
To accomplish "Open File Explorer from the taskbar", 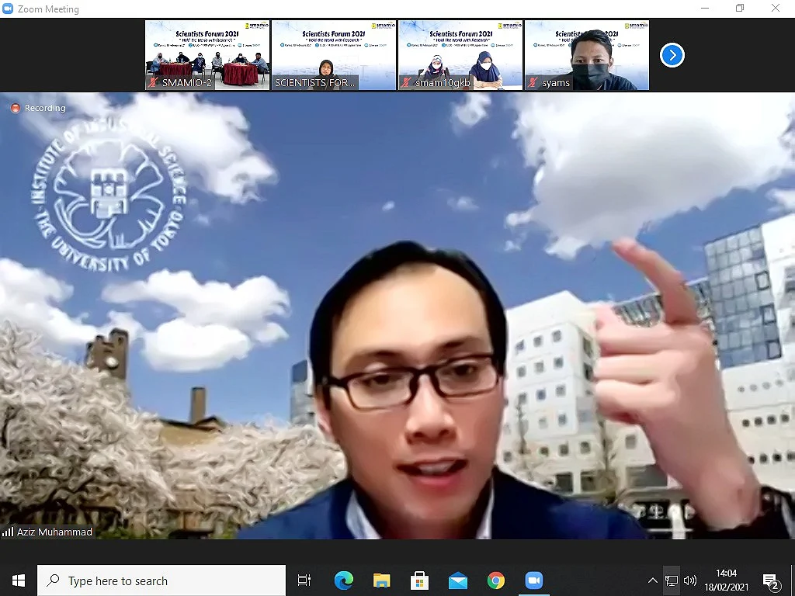I will click(381, 580).
